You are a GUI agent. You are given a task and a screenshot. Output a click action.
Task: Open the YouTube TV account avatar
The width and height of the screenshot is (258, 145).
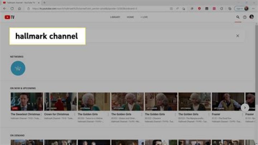(x=252, y=17)
